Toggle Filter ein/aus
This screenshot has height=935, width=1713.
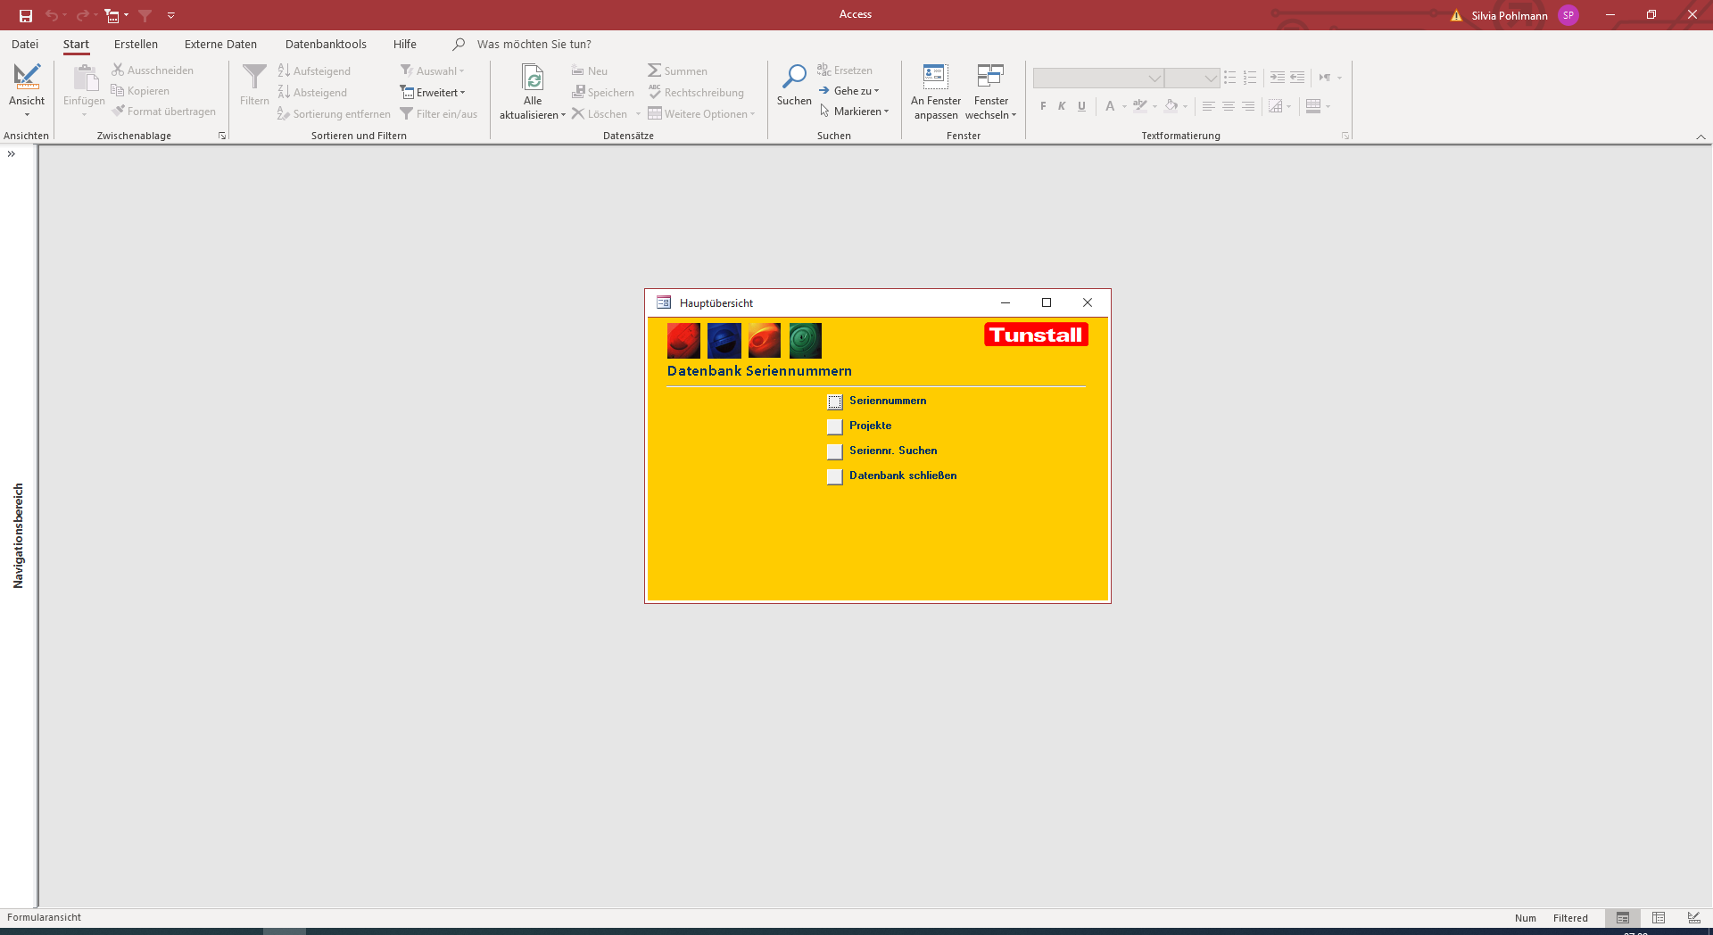pos(439,114)
